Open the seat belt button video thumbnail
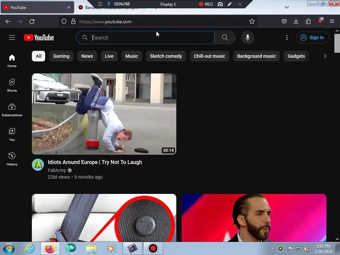 104,218
